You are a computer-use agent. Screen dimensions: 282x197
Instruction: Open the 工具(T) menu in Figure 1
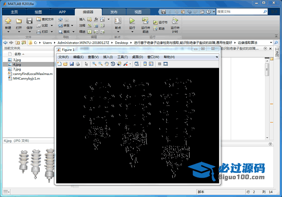point(122,57)
